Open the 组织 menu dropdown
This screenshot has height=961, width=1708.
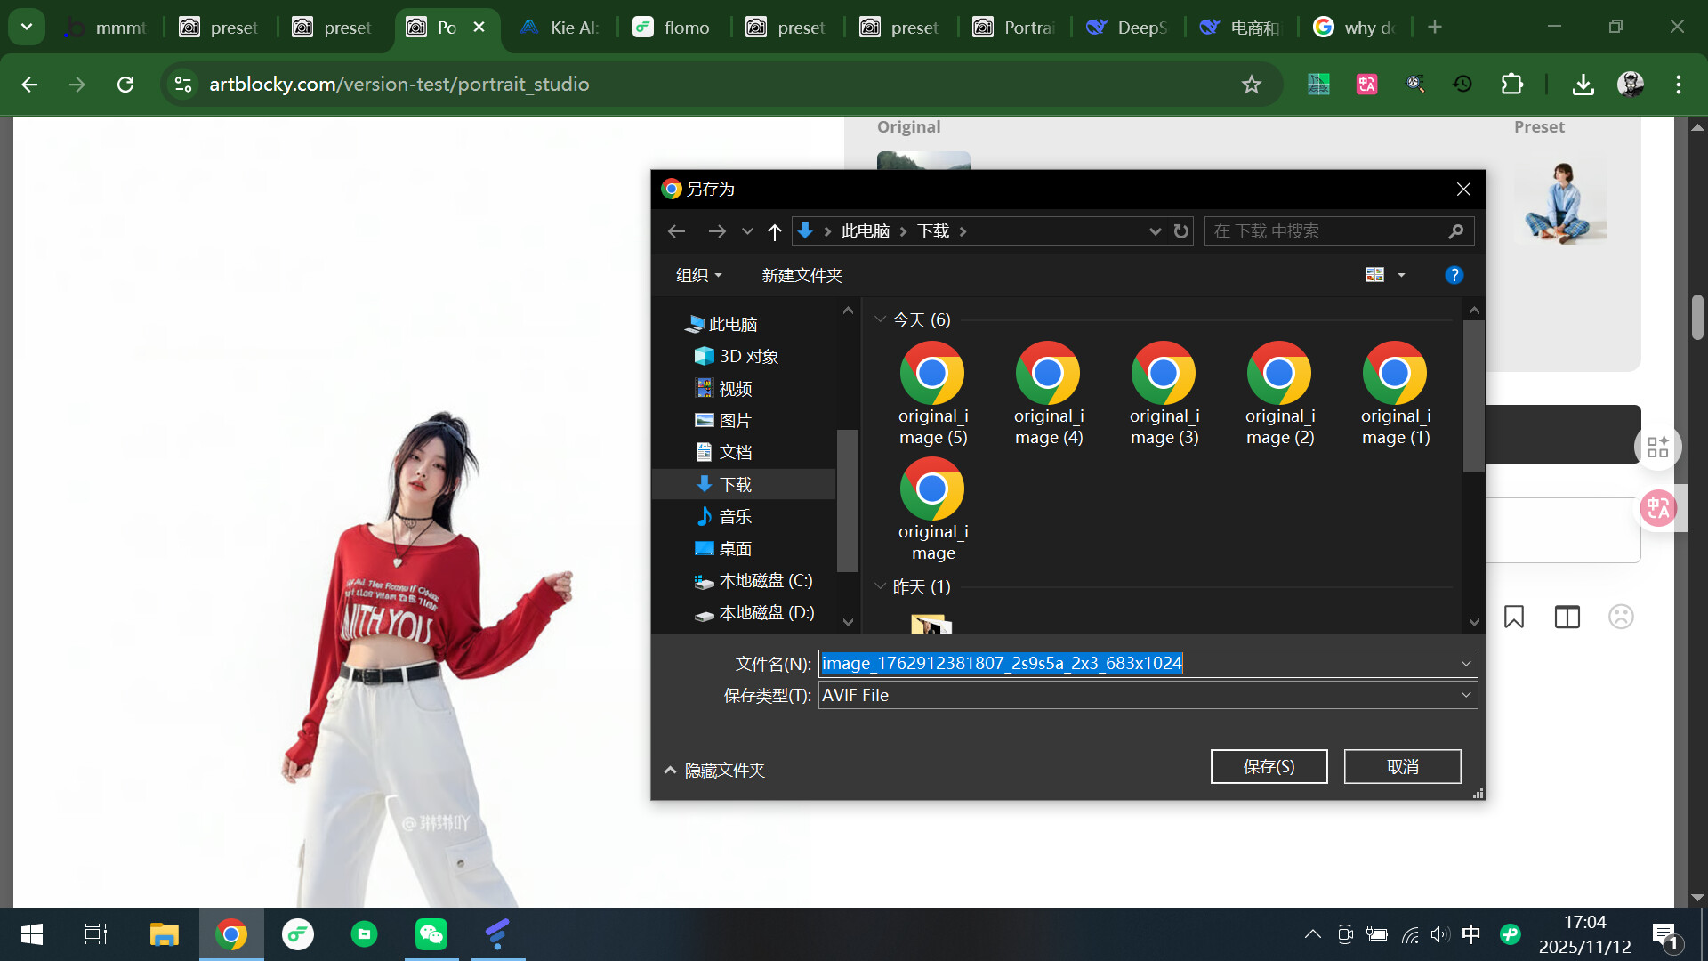coord(698,275)
